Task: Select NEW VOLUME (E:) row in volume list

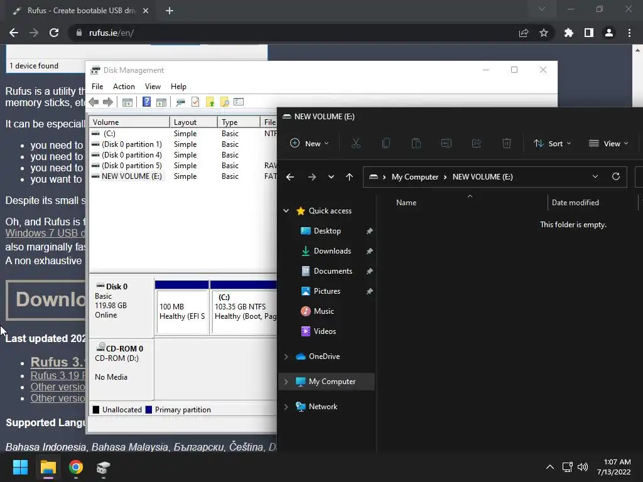Action: pyautogui.click(x=183, y=176)
